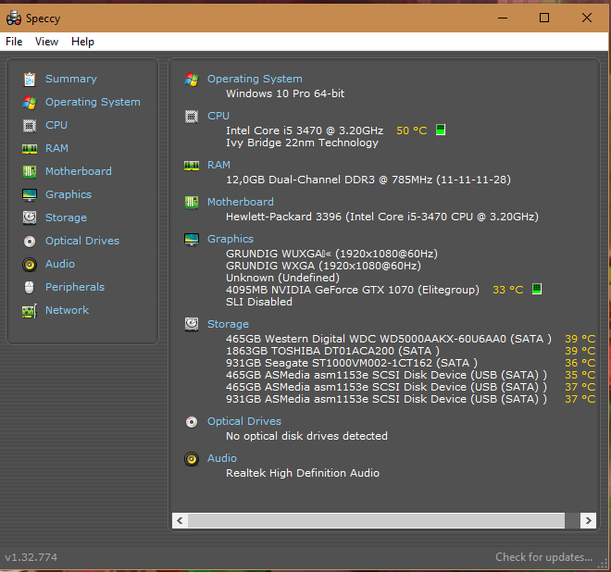611x572 pixels.
Task: Click the Audio heading link in summary
Action: pyautogui.click(x=222, y=458)
